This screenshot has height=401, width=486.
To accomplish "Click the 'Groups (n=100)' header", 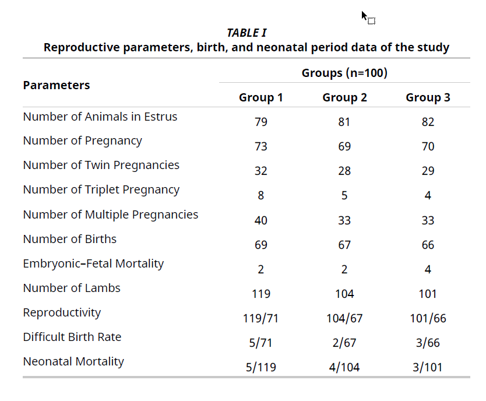I will tap(344, 73).
